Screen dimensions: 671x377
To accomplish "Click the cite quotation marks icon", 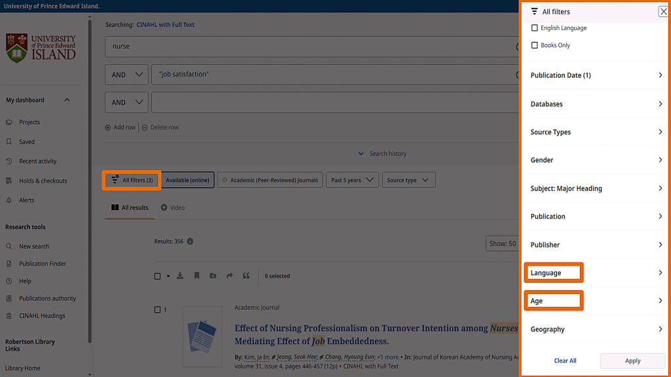I will pyautogui.click(x=246, y=276).
